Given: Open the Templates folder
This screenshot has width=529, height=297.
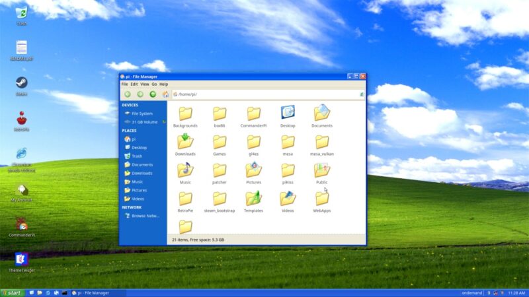Looking at the screenshot, I should 253,202.
